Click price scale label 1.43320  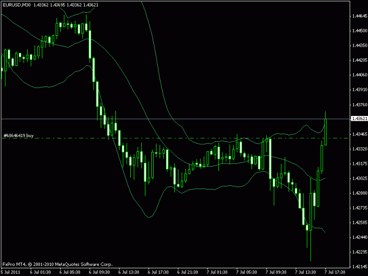(x=360, y=149)
